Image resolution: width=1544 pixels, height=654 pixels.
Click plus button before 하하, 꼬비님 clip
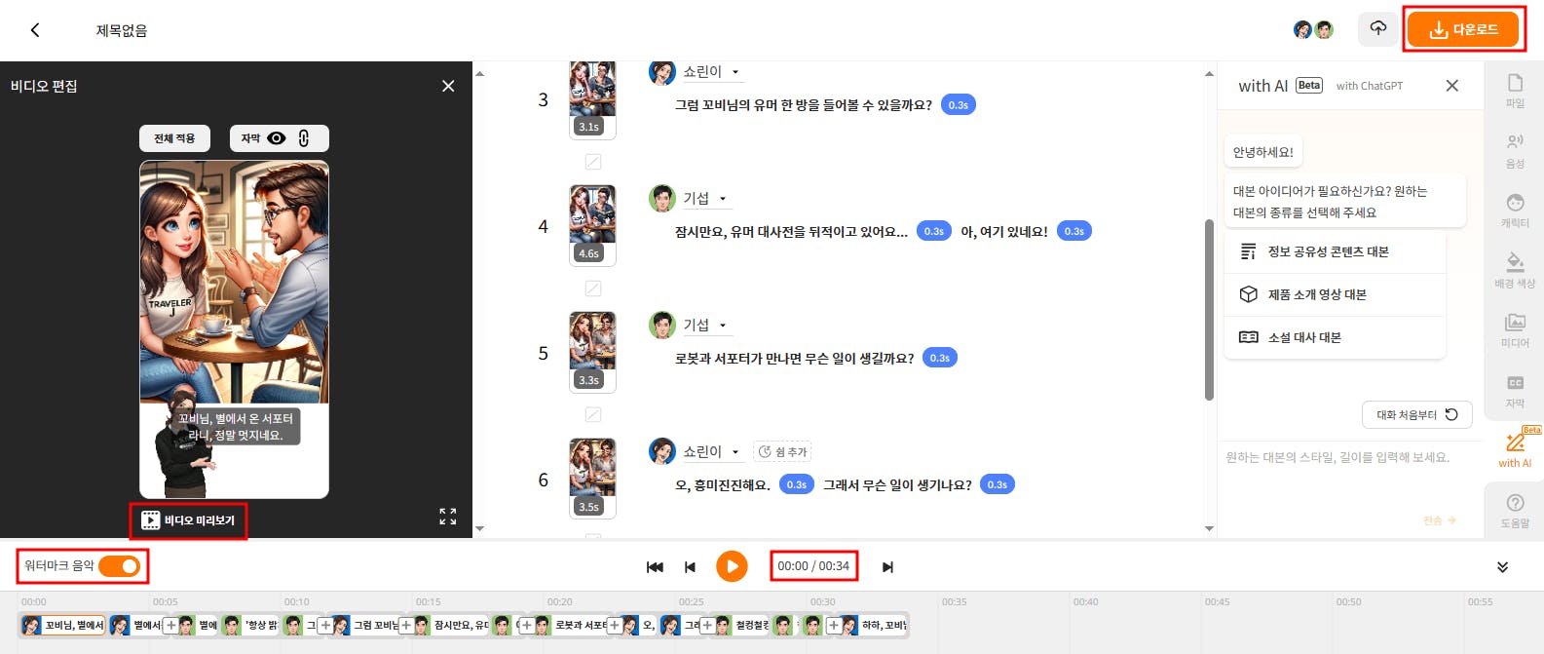click(x=834, y=626)
